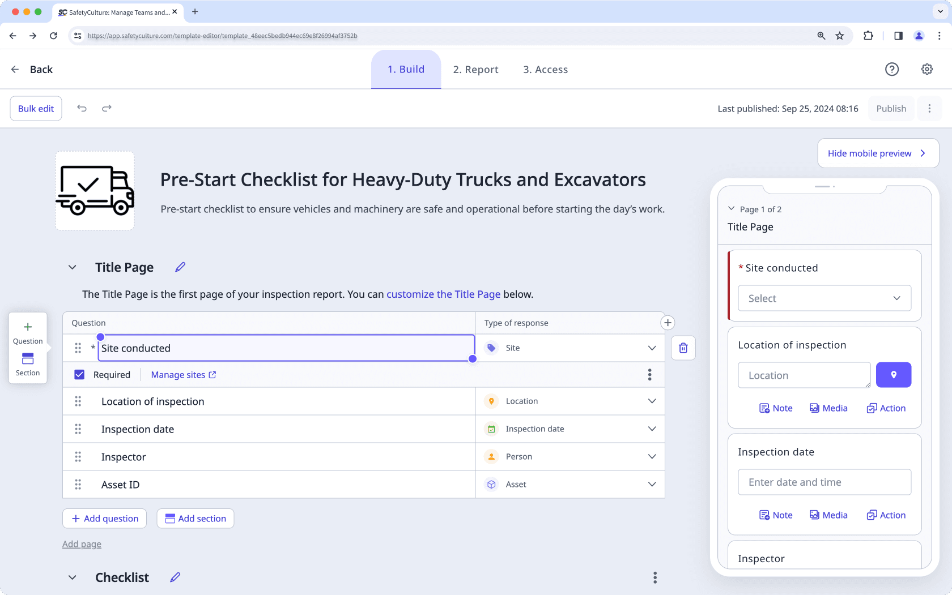The width and height of the screenshot is (952, 595).
Task: Attach Media to Location of inspection in preview
Action: [828, 408]
